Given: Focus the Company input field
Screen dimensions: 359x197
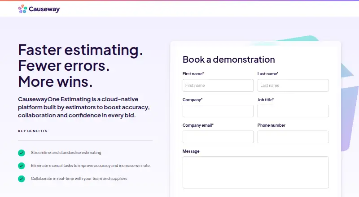Looking at the screenshot, I should click(218, 111).
